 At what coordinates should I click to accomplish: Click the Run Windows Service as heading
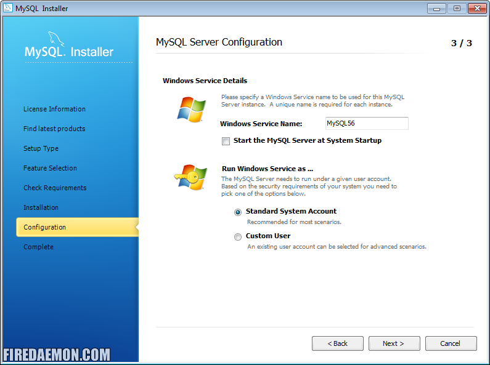pyautogui.click(x=267, y=169)
